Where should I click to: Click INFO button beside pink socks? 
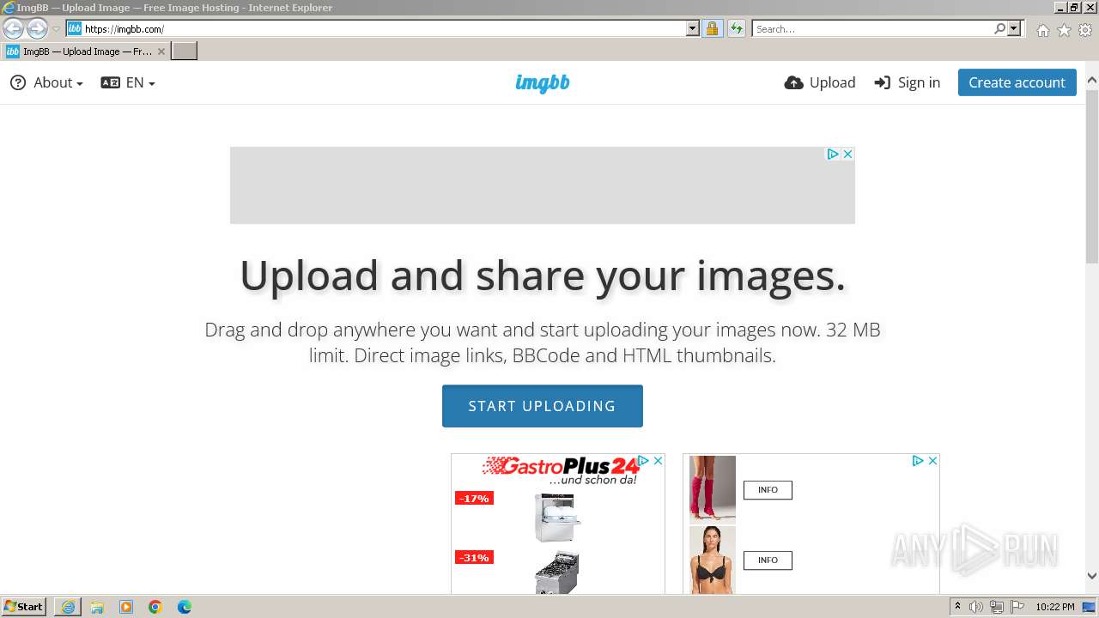click(768, 490)
